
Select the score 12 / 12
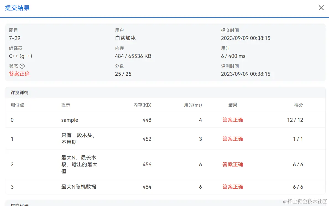point(295,120)
